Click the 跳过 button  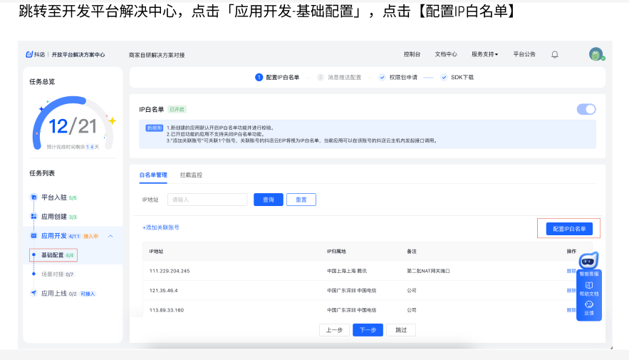[x=401, y=330]
